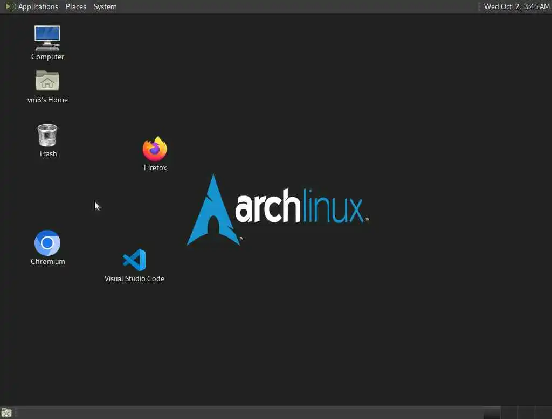Viewport: 552px width, 419px height.
Task: Select the Chromium desktop launcher
Action: click(x=47, y=243)
